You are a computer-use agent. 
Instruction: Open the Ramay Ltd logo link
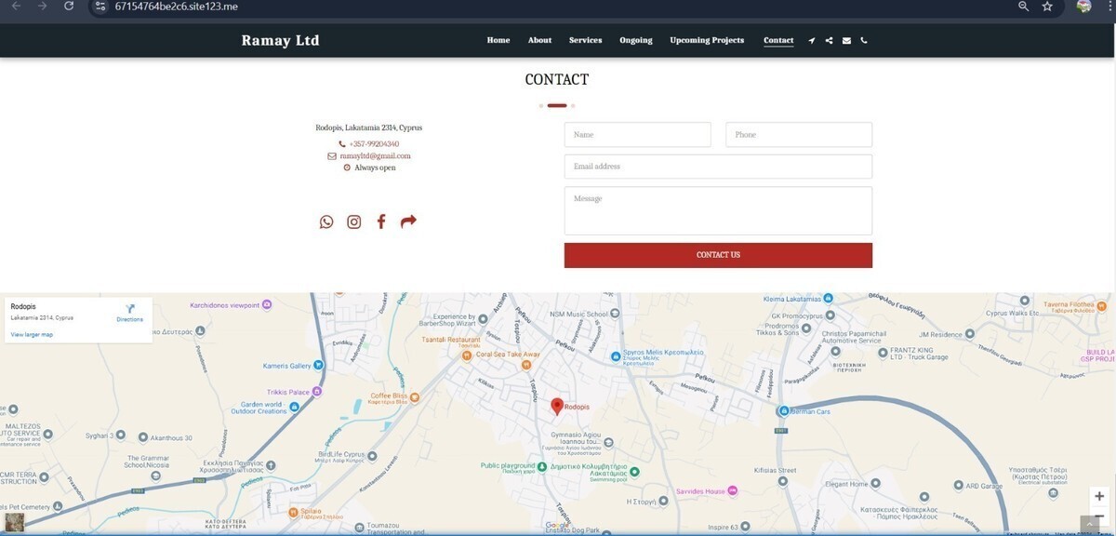[x=280, y=40]
